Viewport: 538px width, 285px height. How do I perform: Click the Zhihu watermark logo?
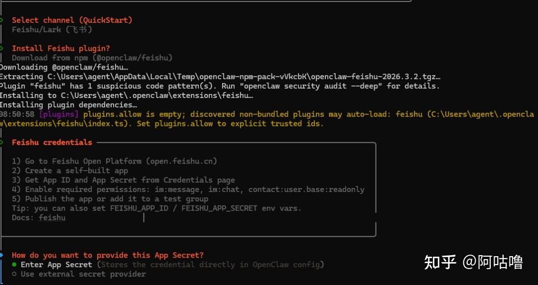coord(440,262)
